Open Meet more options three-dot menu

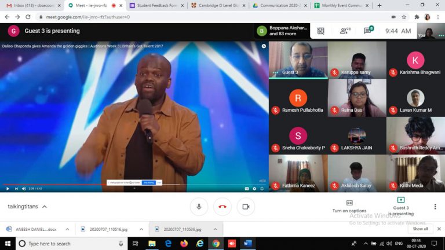click(435, 207)
